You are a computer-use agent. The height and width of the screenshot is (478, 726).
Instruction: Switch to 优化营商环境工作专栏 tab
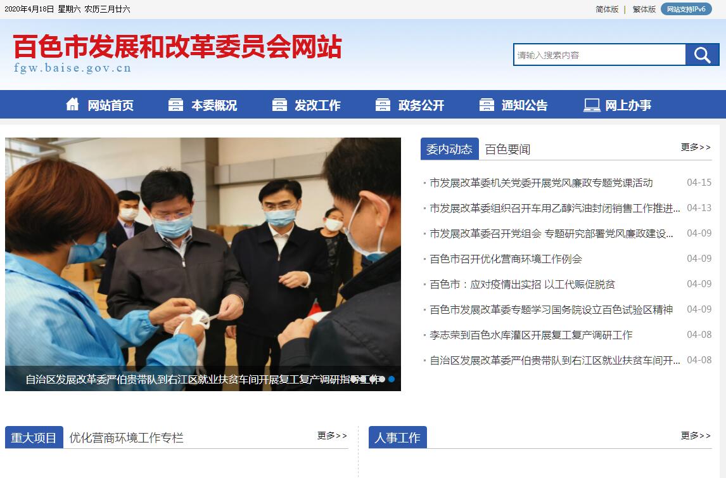[x=127, y=437]
